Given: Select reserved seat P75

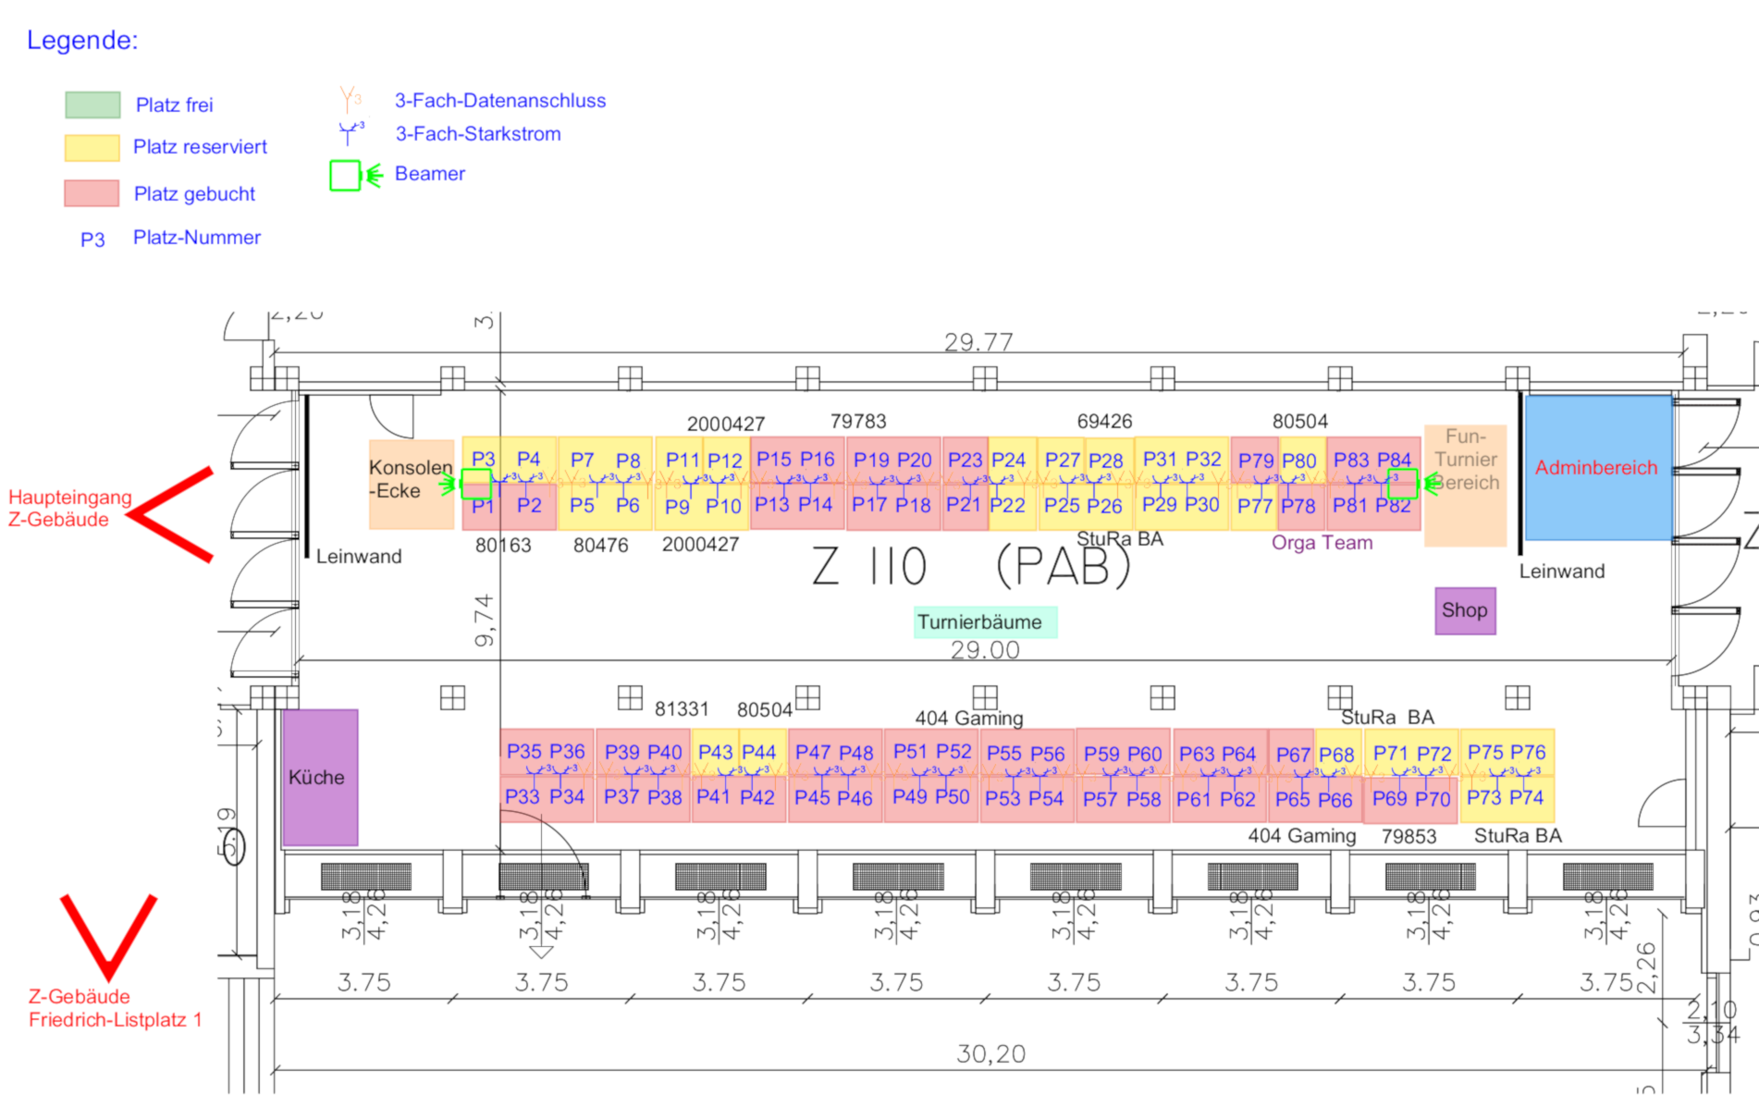Looking at the screenshot, I should 1485,753.
